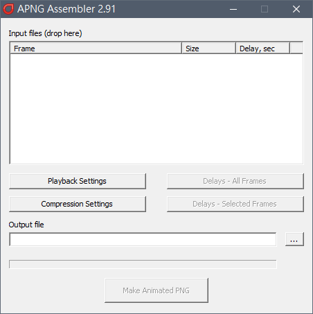Open Playback Settings

click(78, 181)
